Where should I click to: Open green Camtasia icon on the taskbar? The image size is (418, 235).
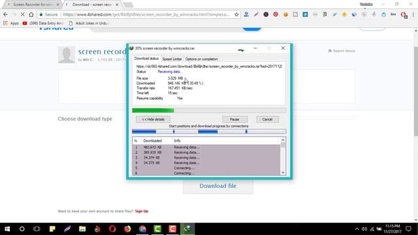[x=157, y=229]
